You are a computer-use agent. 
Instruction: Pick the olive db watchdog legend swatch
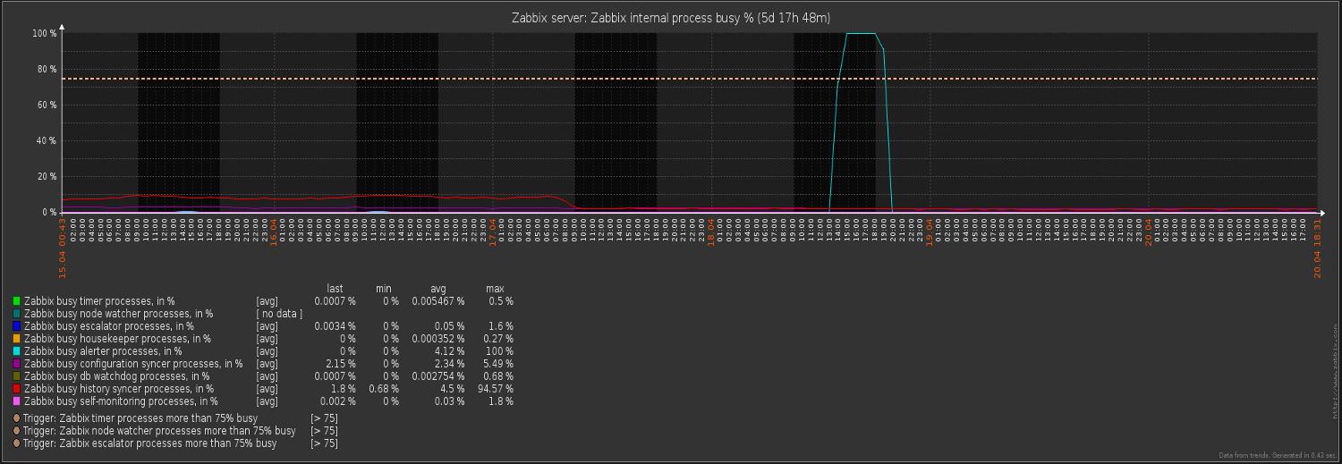(x=16, y=376)
